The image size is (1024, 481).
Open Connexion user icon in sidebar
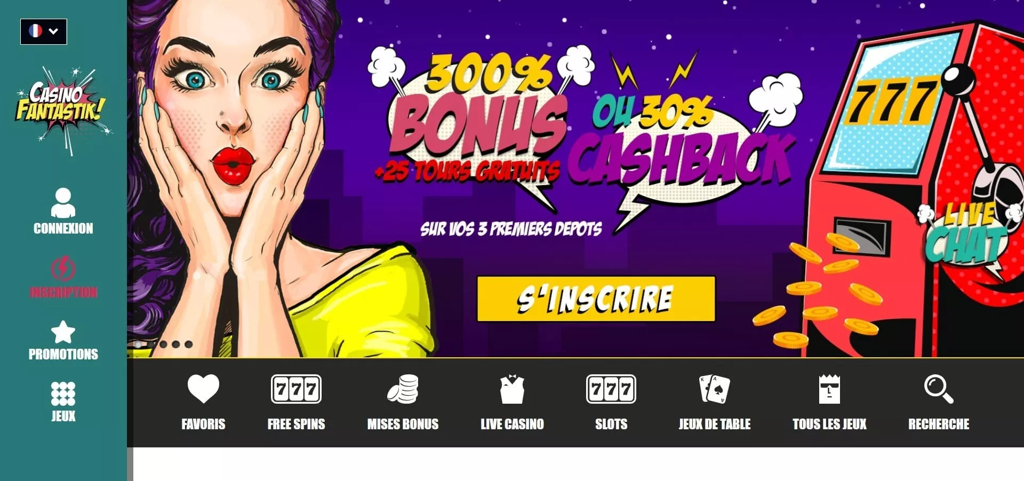click(x=63, y=203)
